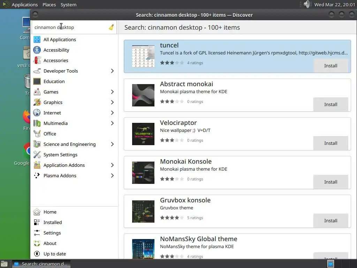Image resolution: width=357 pixels, height=268 pixels.
Task: Click the Discover task in the bottom panel
Action: coord(41,264)
